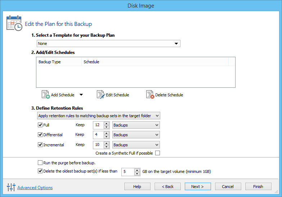Viewport: 282px width, 197px height.
Task: Click the Next button
Action: click(x=198, y=187)
